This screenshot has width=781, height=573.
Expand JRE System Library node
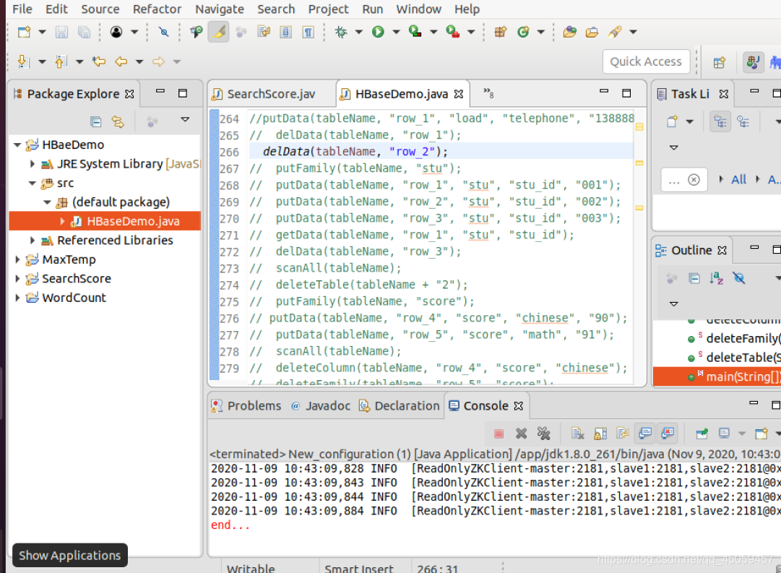pos(33,164)
